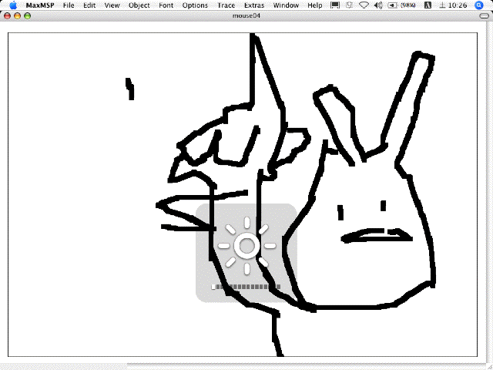The width and height of the screenshot is (493, 370).
Task: Click the green zoom button on mouse04 window
Action: point(28,15)
